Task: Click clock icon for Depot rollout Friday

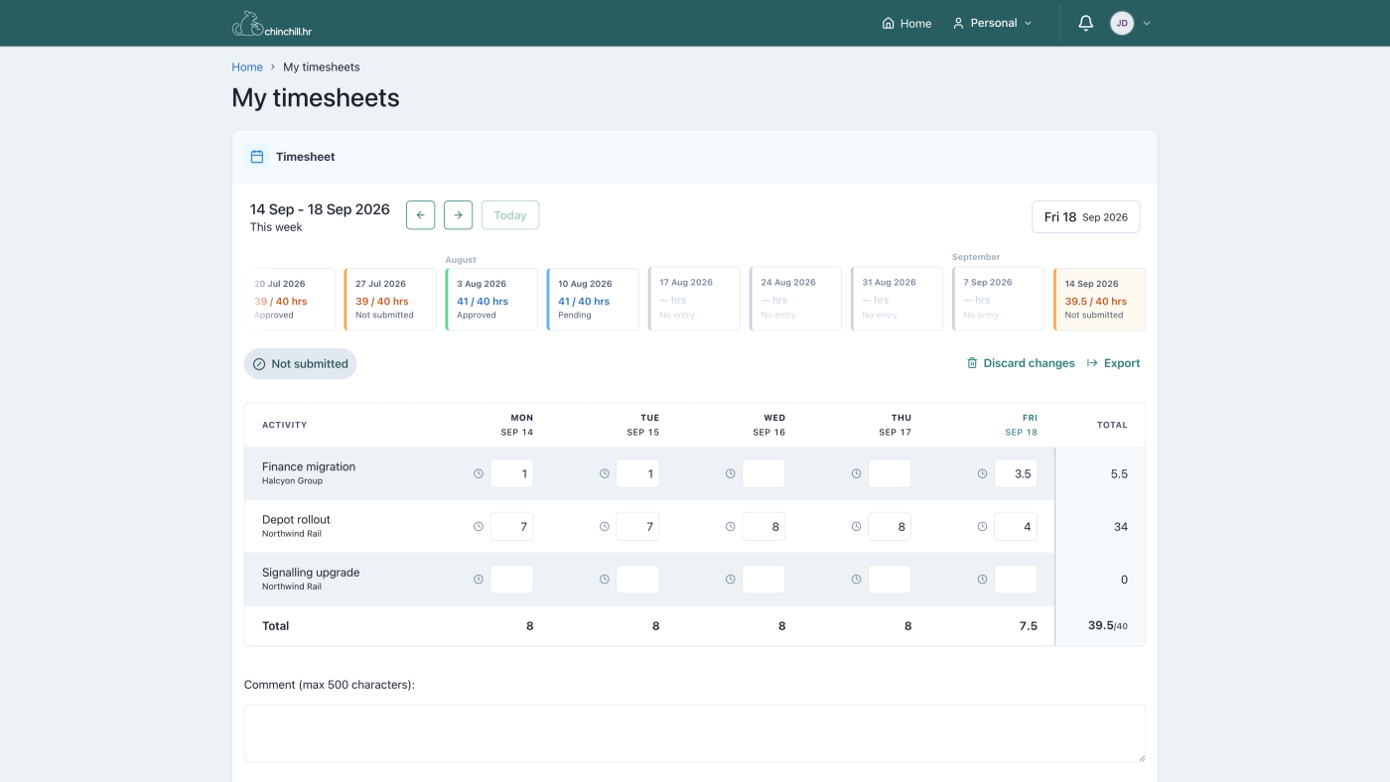Action: coord(983,527)
